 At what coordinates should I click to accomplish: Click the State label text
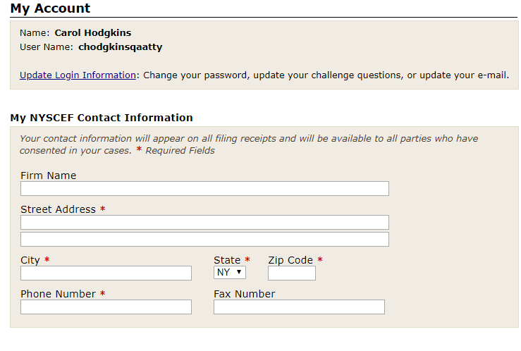tap(227, 260)
